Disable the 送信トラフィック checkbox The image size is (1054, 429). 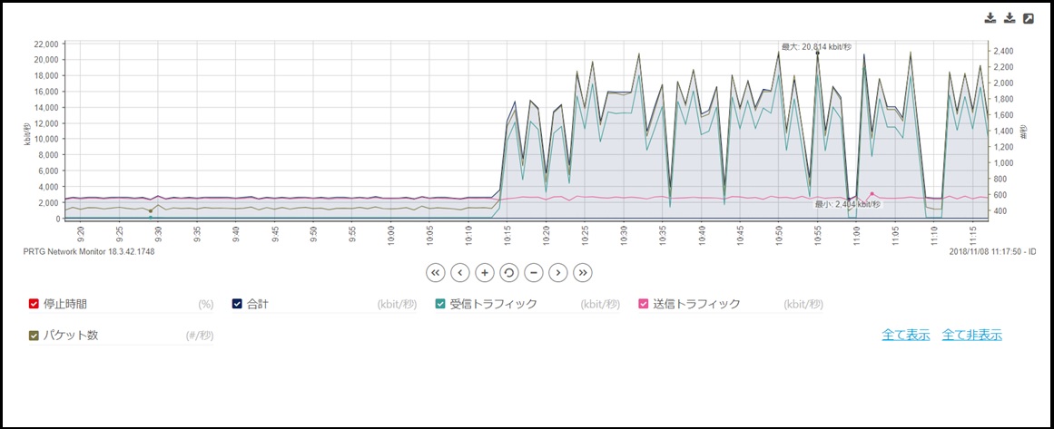[x=644, y=304]
